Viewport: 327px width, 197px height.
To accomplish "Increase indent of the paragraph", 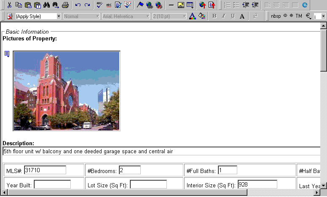I will coord(255,5).
